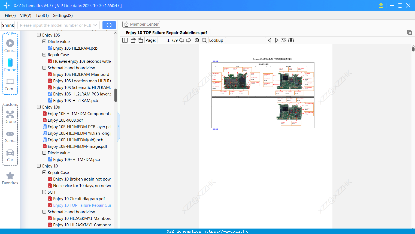Screen dimensions: 415x234
Task: Select the Enjoy 10 TOP Failure Repair Guidelines tab
Action: click(x=166, y=33)
